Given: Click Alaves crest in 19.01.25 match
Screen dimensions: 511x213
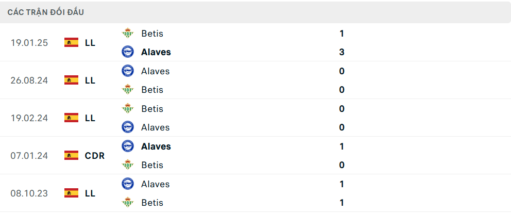Looking at the screenshot, I should [x=127, y=52].
